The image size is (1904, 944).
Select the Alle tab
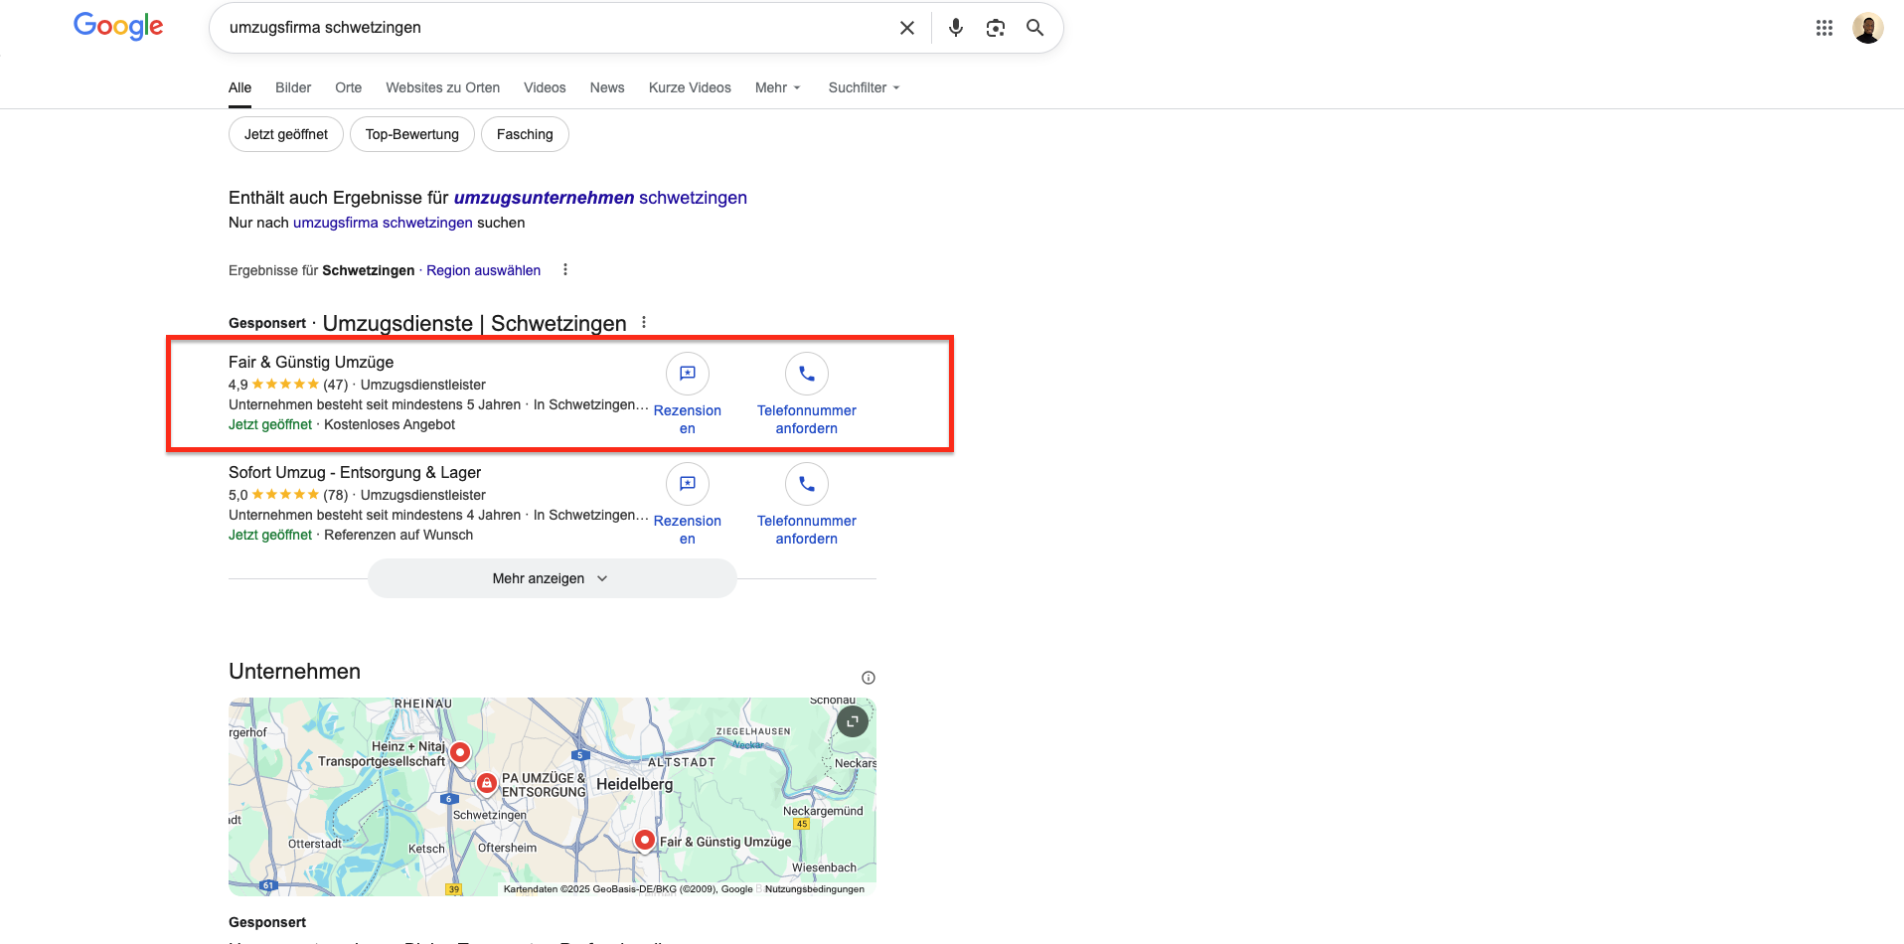tap(239, 87)
